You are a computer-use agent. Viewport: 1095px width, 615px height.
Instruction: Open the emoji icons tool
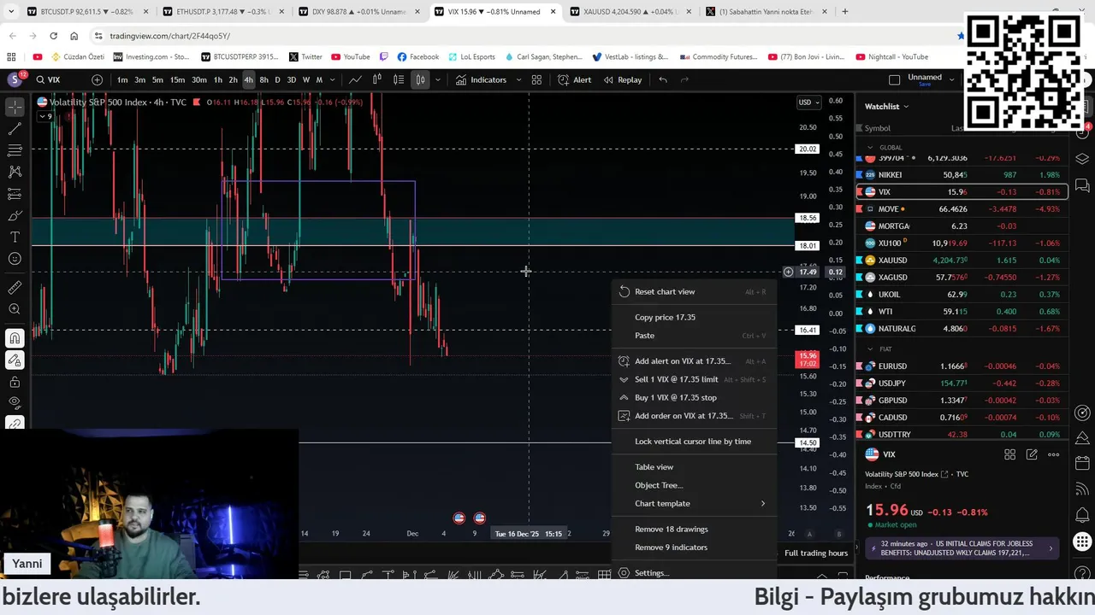pyautogui.click(x=15, y=259)
